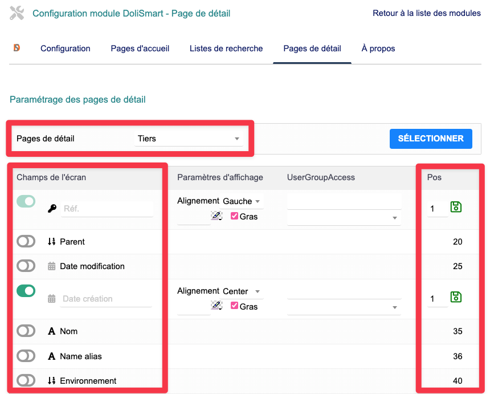Enable the Parent field toggle
This screenshot has width=490, height=394.
[26, 242]
